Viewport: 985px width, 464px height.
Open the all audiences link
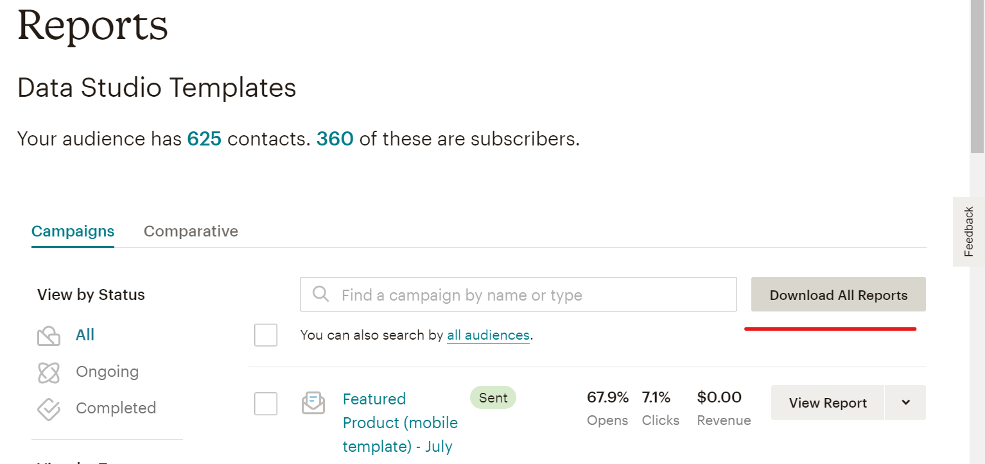pyautogui.click(x=488, y=335)
